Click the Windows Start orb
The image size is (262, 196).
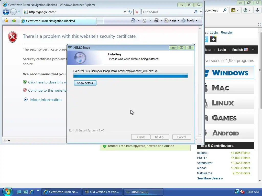point(7,192)
